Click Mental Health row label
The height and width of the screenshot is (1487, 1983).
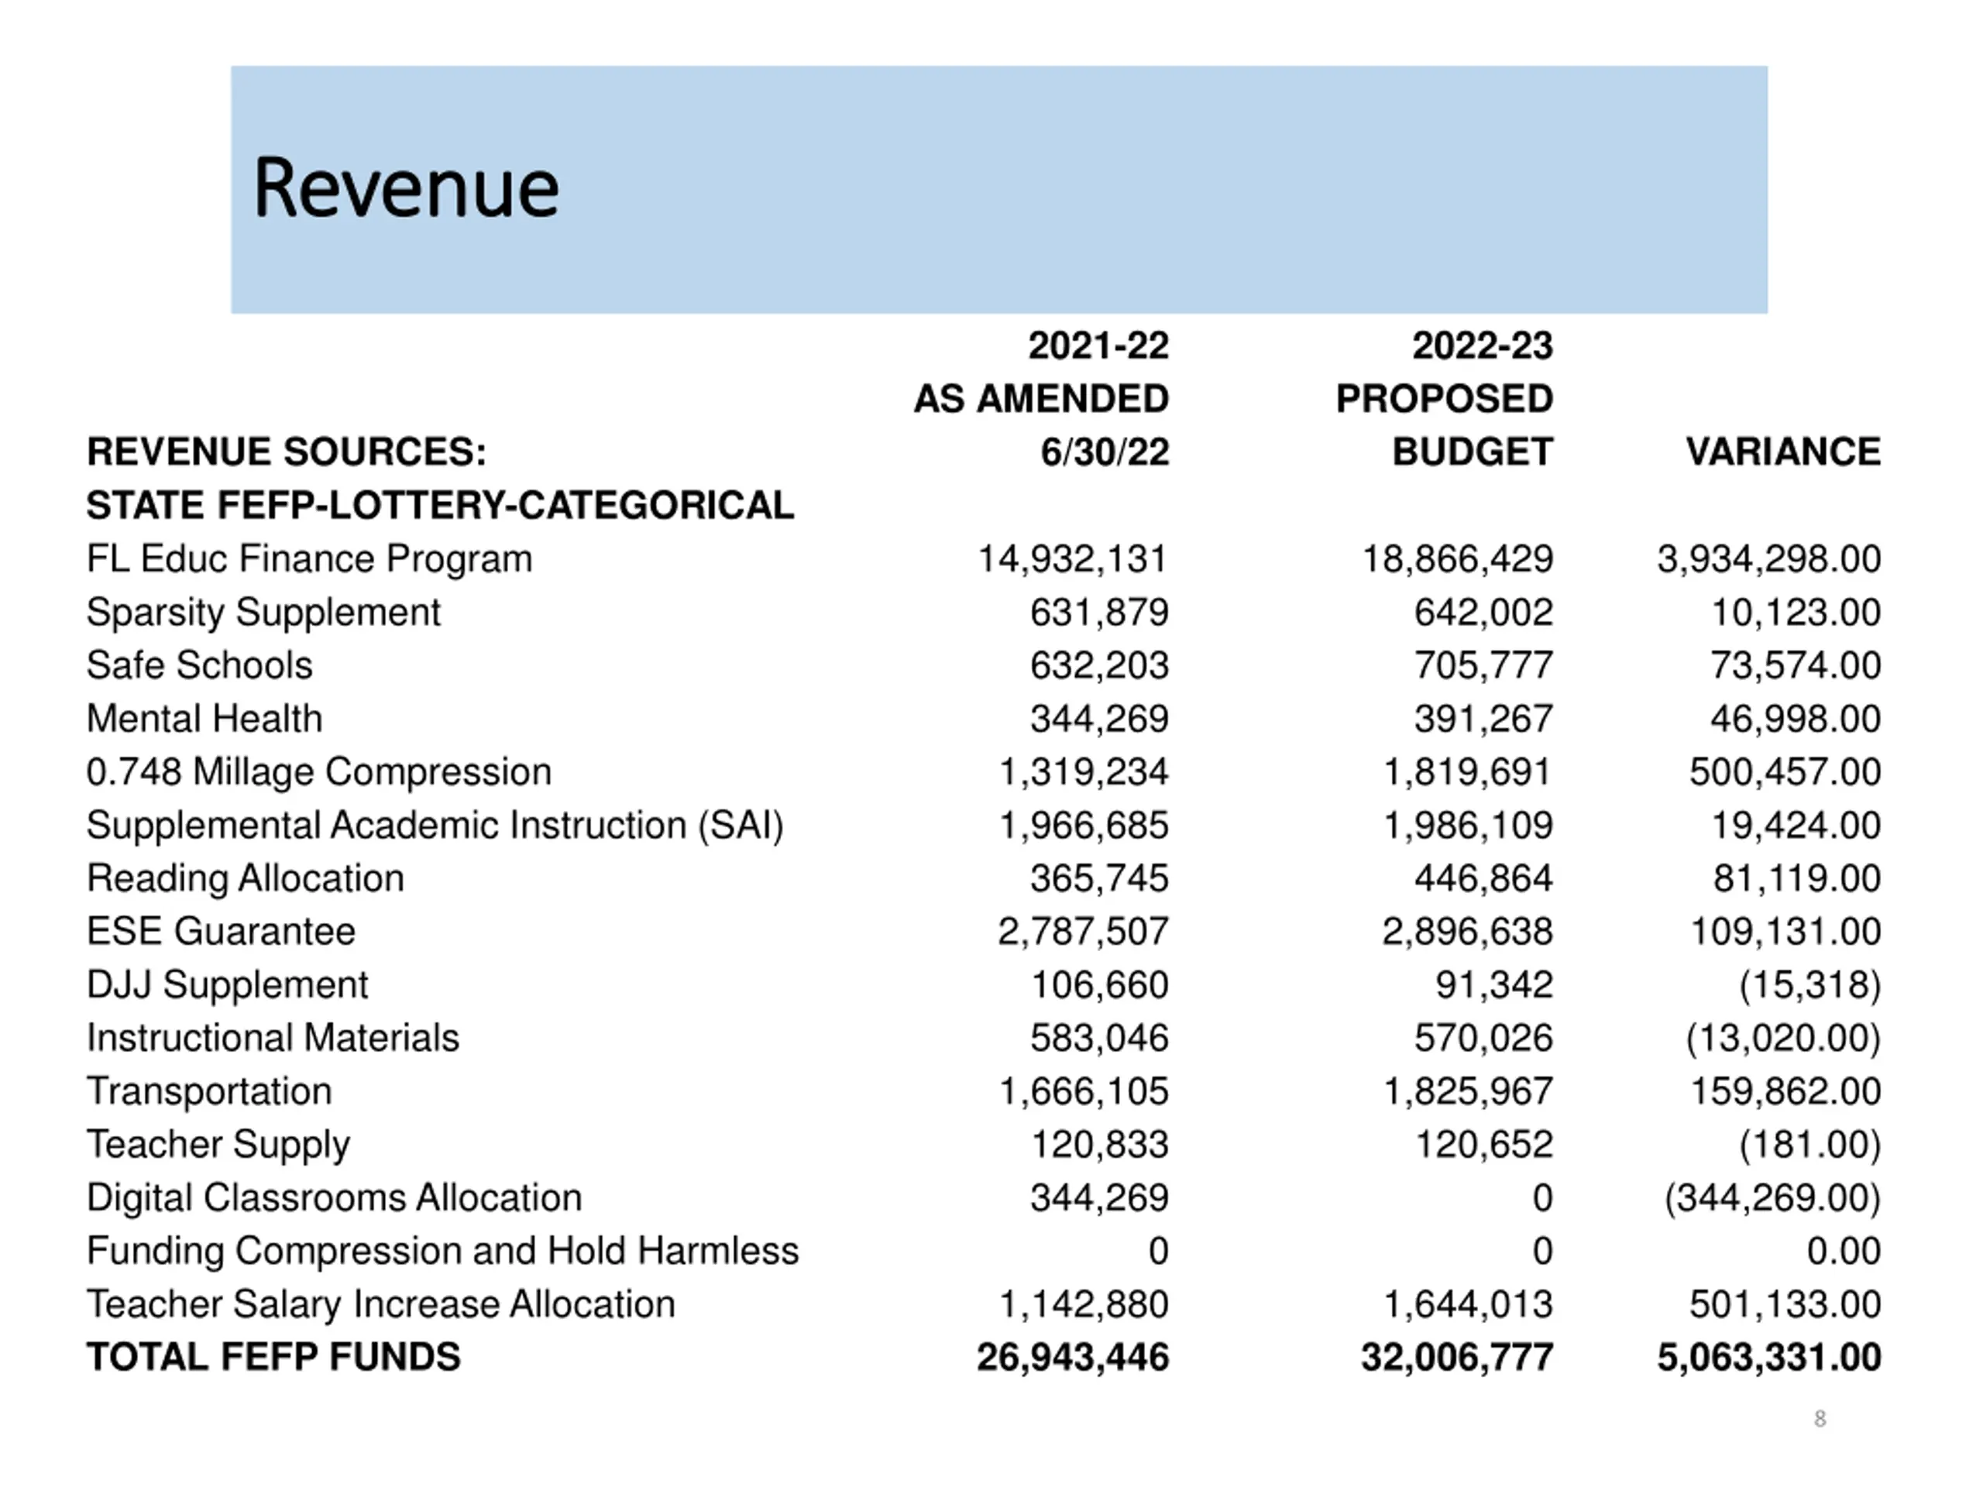(204, 719)
